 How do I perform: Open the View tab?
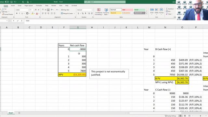[61, 6]
